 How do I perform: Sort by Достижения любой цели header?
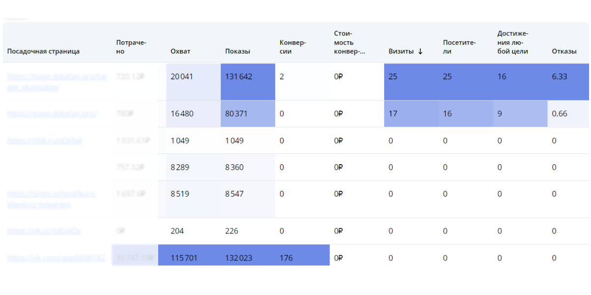click(x=512, y=42)
